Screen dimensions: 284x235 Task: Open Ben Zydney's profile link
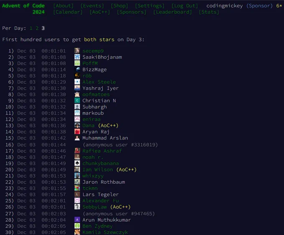[x=97, y=226]
